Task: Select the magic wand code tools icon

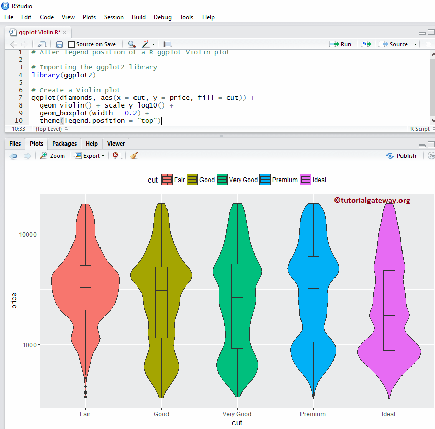Action: (145, 44)
